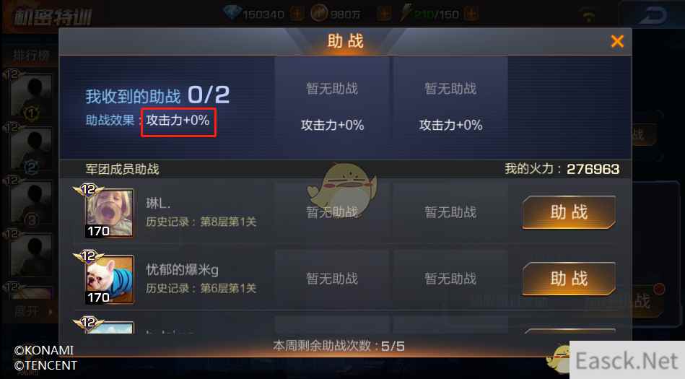This screenshot has height=379, width=685.
Task: Add diamonds with plus beside 150340
Action: [x=297, y=14]
